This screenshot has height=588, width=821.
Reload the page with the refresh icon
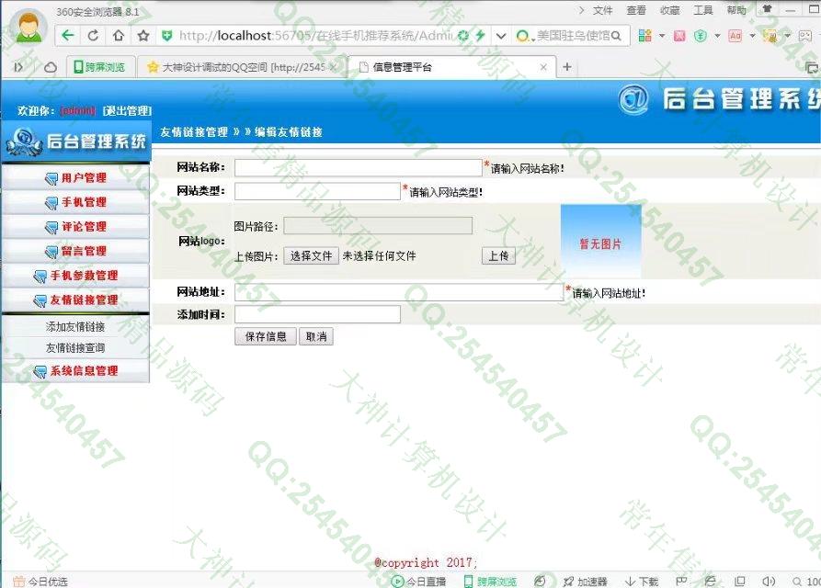(x=93, y=36)
